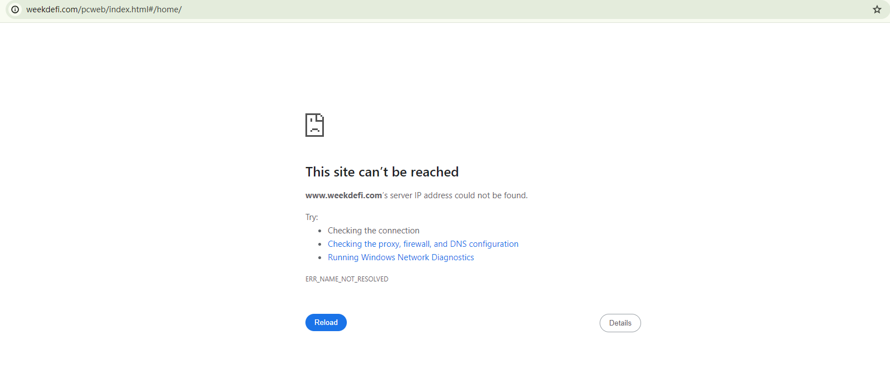
Task: Click the 'This site can't be reached' heading
Action: click(x=382, y=172)
